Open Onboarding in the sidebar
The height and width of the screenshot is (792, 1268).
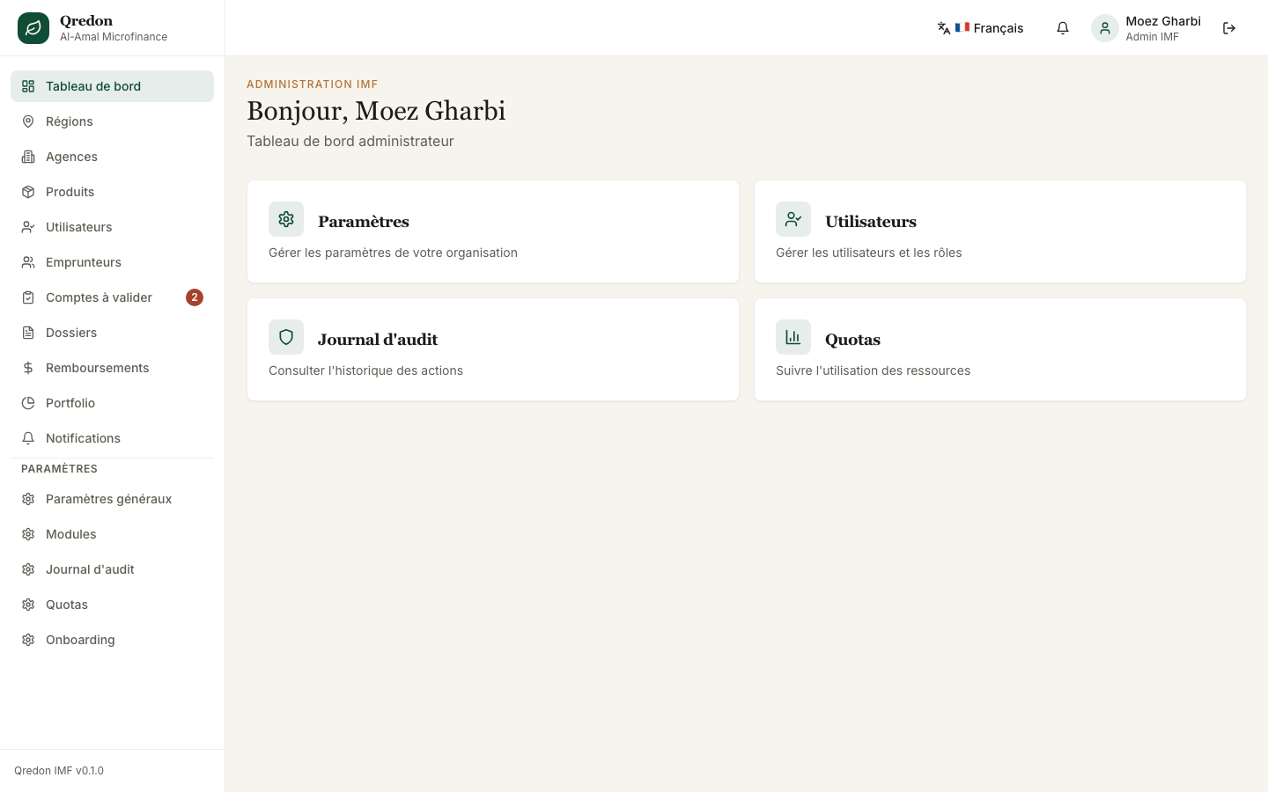[x=112, y=640]
